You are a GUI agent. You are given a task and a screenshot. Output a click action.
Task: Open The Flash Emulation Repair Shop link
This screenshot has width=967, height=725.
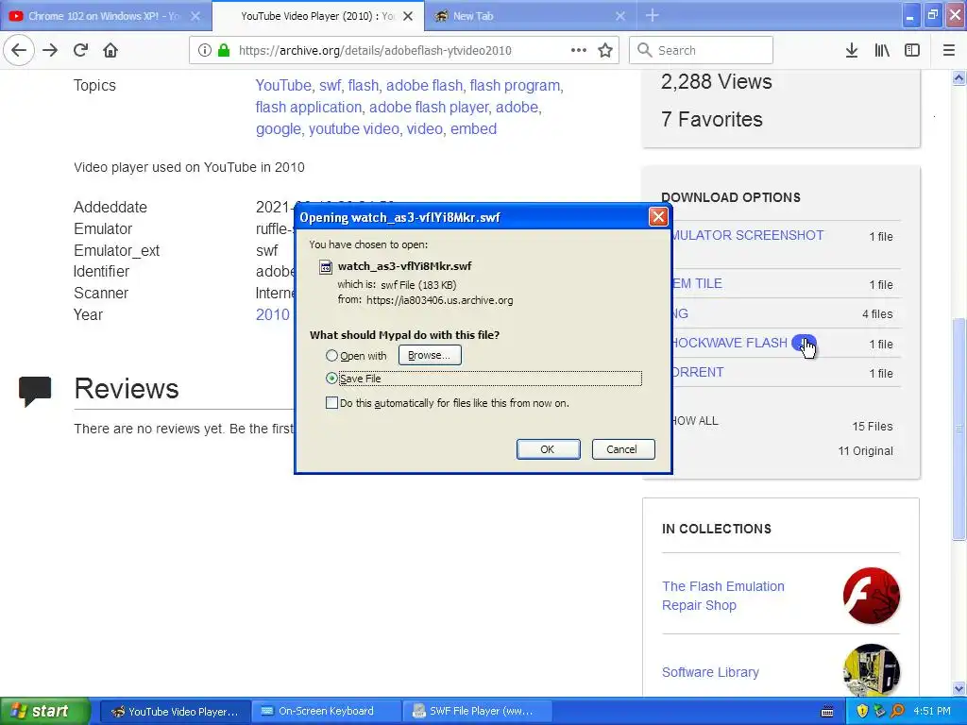(722, 596)
